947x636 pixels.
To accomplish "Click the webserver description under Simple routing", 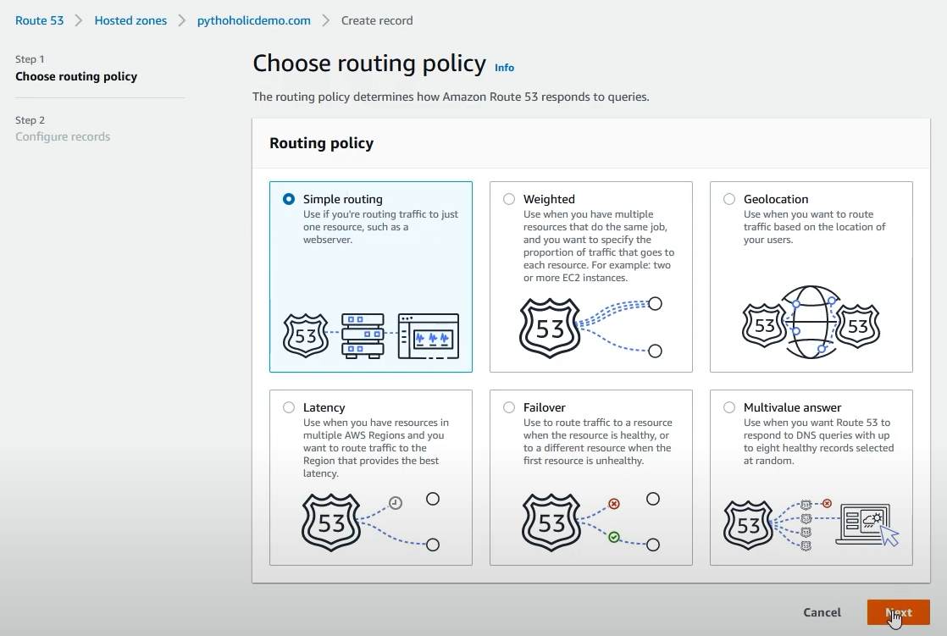I will (380, 227).
